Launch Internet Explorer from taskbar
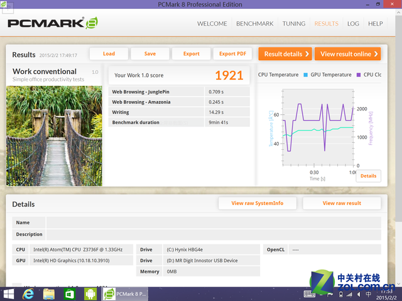Viewport: 402px width, 301px height. (x=28, y=294)
